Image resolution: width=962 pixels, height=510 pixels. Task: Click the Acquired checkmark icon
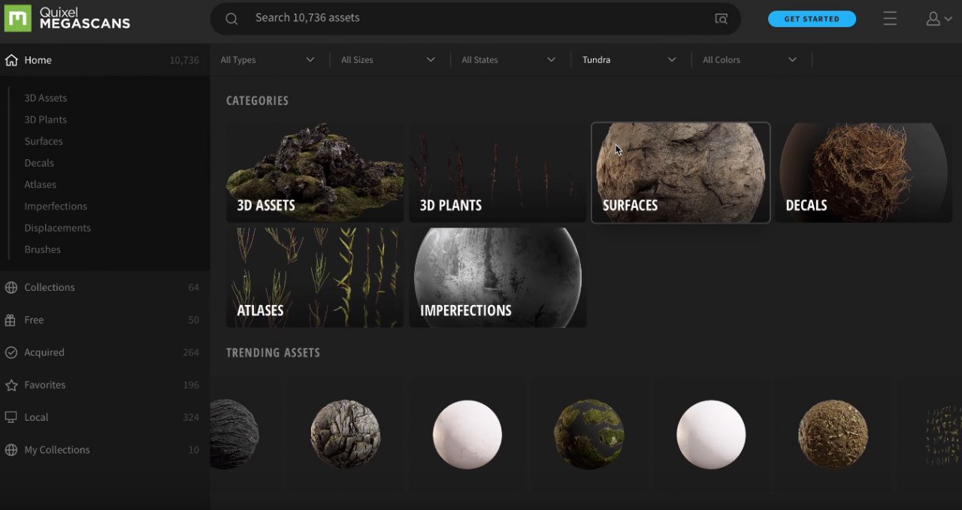coord(11,352)
